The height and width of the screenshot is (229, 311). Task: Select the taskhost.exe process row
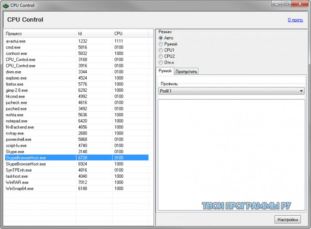pos(77,176)
